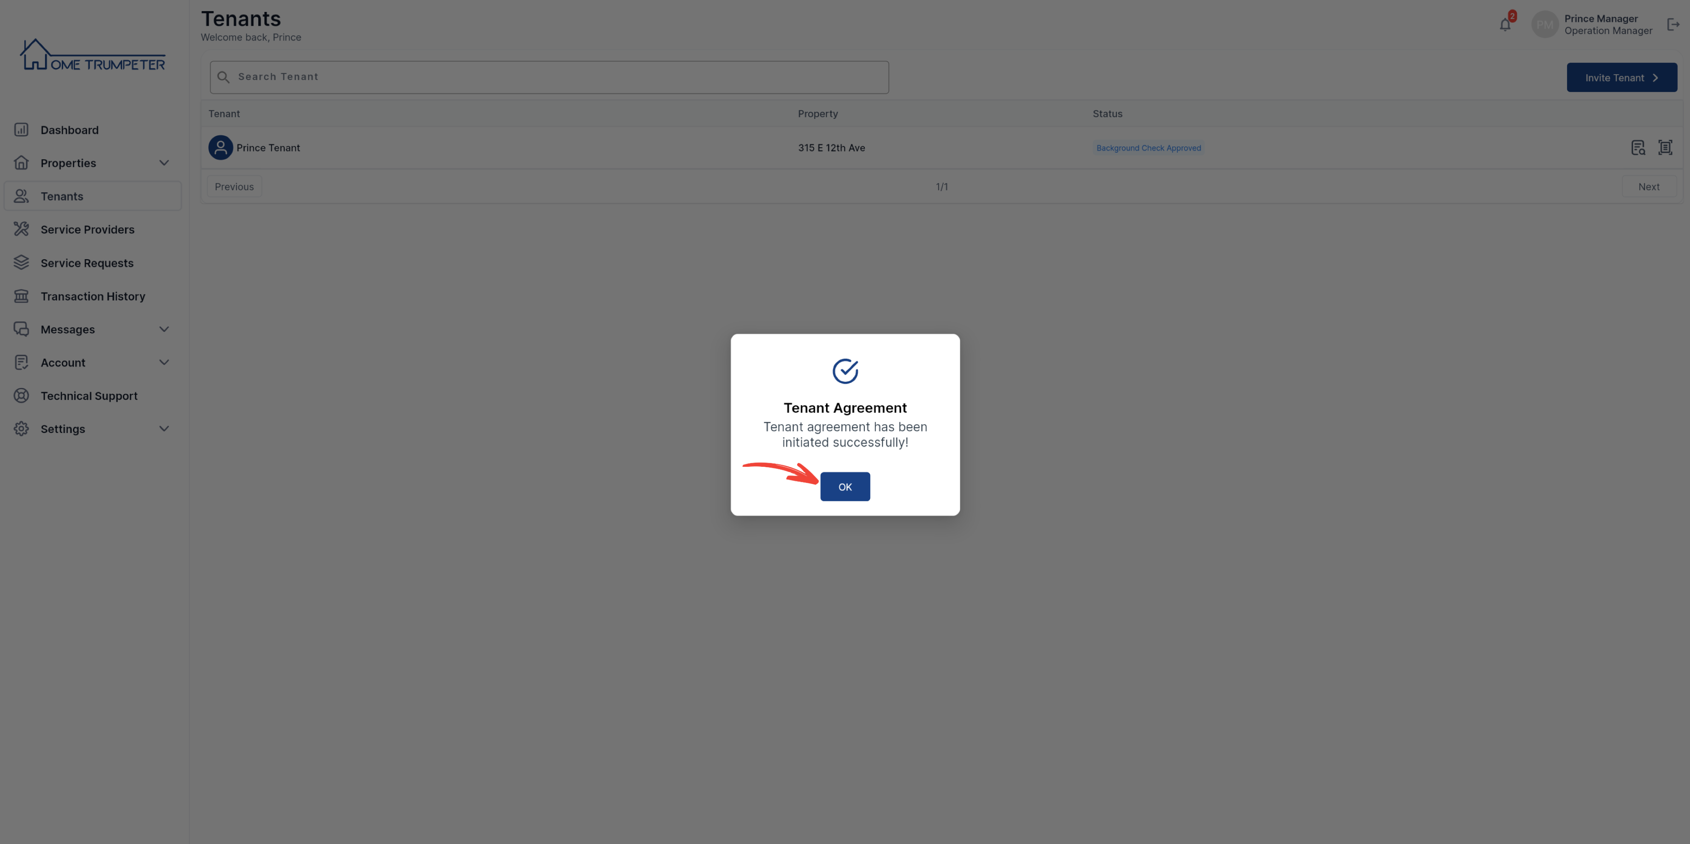1690x844 pixels.
Task: Expand the Account menu chevron
Action: click(164, 362)
